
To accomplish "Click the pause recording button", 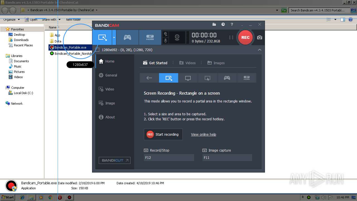I will 231,37.
